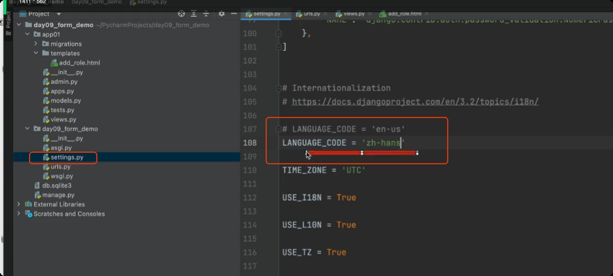Image resolution: width=613 pixels, height=276 pixels.
Task: Select settings.py in the project tree
Action: pyautogui.click(x=63, y=157)
